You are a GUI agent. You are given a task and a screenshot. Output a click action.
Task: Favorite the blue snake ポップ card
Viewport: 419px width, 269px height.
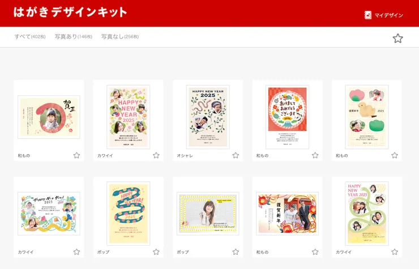tap(156, 252)
